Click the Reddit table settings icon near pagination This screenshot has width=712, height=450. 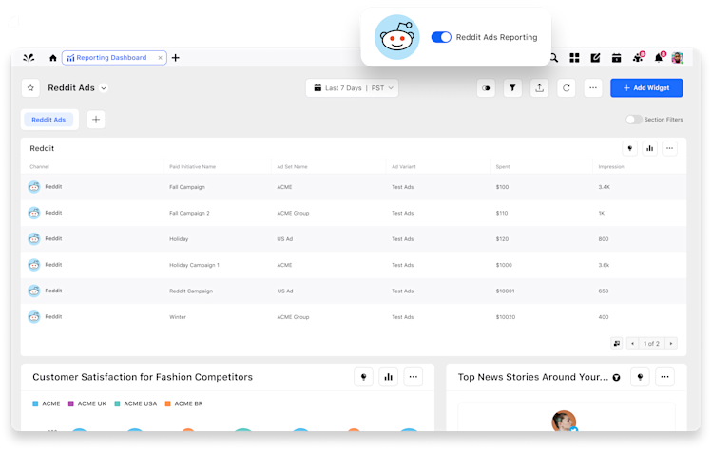(616, 344)
